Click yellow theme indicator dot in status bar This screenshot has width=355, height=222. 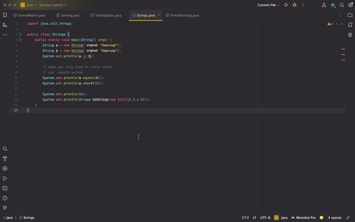[322, 218]
